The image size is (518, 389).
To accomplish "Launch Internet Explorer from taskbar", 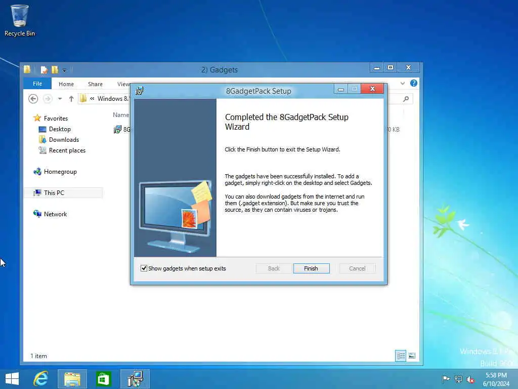I will pos(41,379).
